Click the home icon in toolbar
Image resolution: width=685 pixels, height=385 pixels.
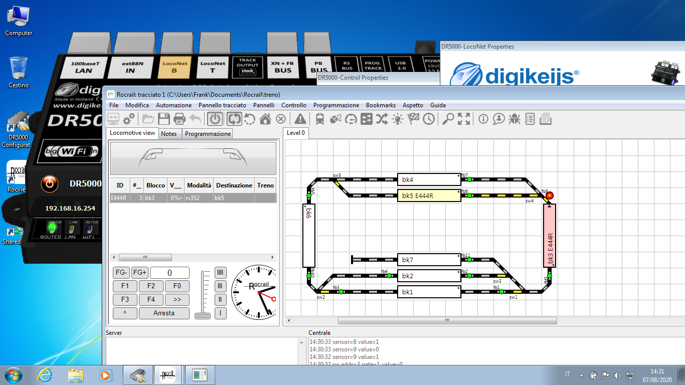click(265, 119)
